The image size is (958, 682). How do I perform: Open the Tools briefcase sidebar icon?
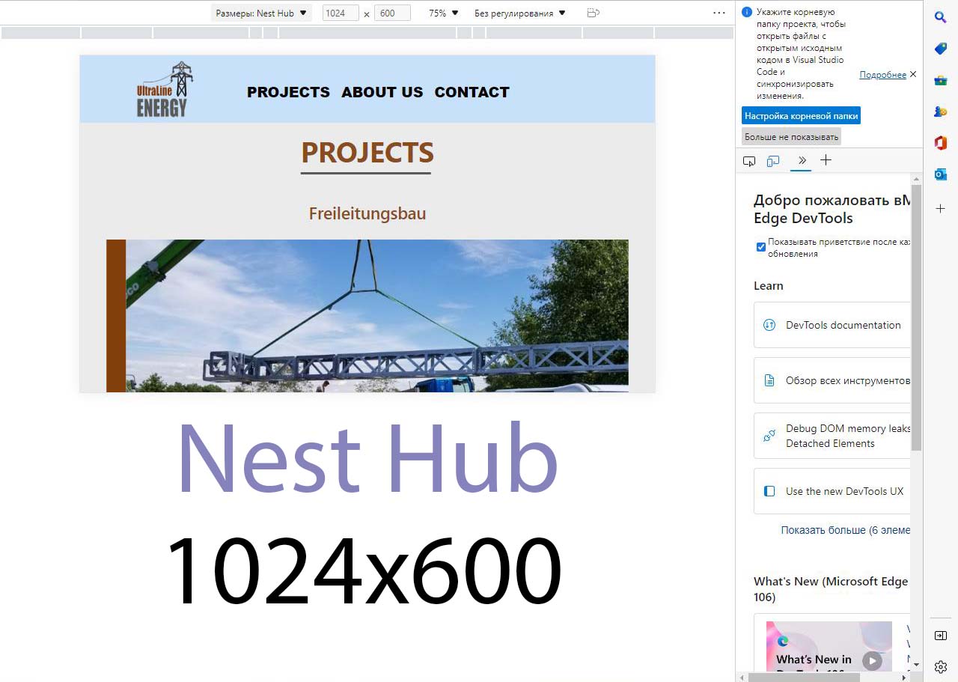(x=941, y=80)
